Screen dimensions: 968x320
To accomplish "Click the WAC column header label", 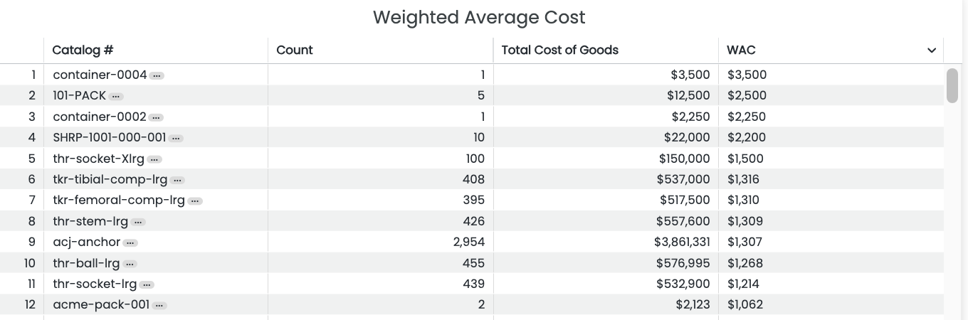I will (741, 50).
